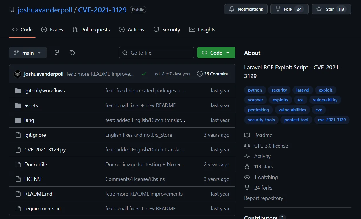Click the .gitignore file icon

[18, 135]
